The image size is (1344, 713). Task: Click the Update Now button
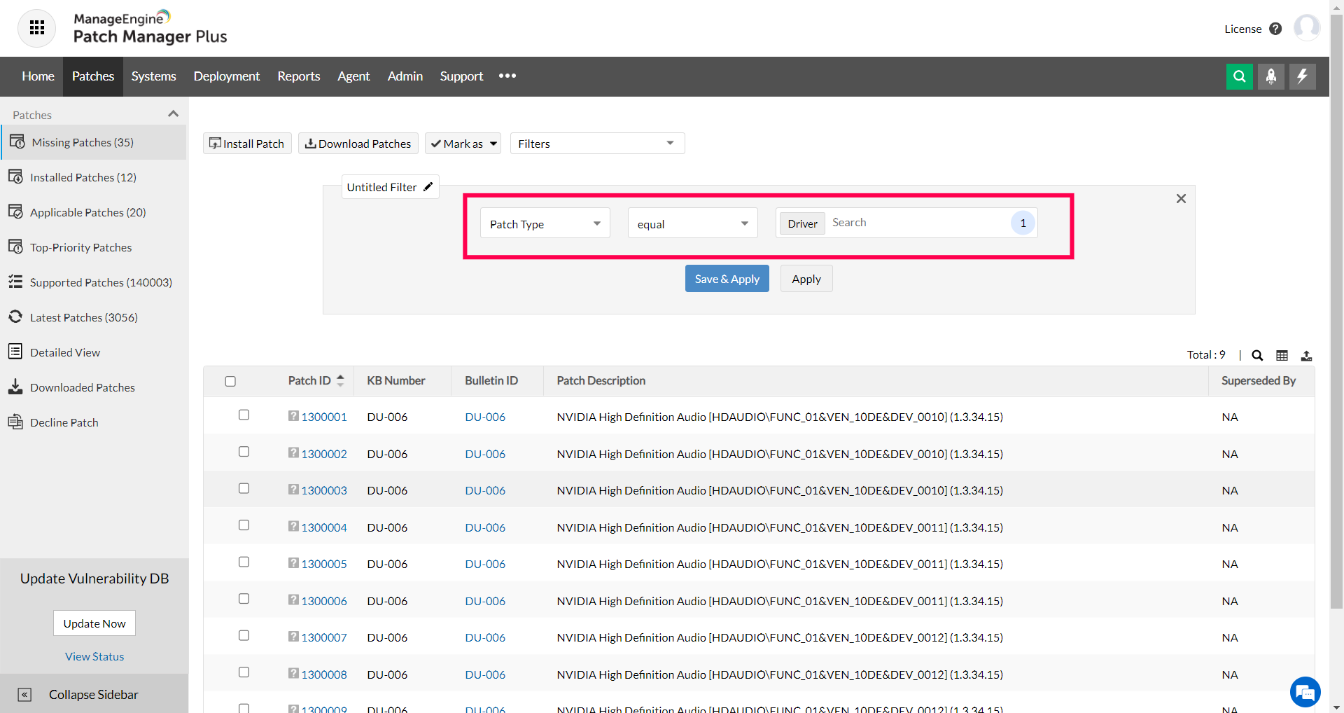click(94, 623)
